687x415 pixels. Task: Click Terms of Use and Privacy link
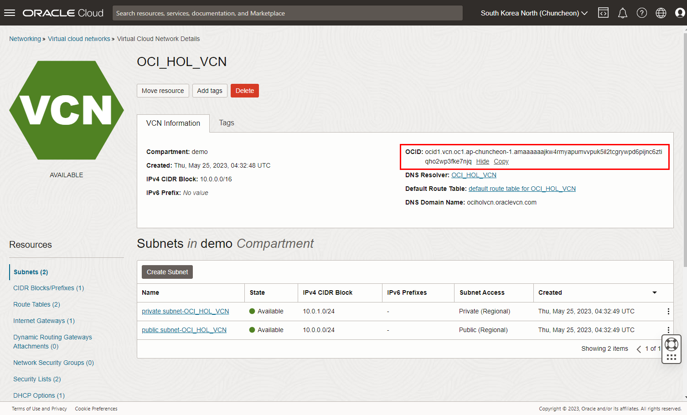39,409
